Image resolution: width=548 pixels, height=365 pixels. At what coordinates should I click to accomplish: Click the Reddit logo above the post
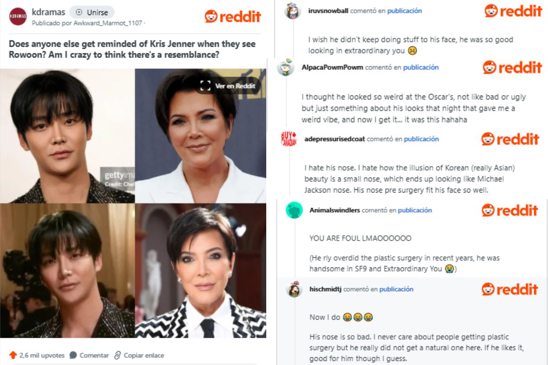233,16
